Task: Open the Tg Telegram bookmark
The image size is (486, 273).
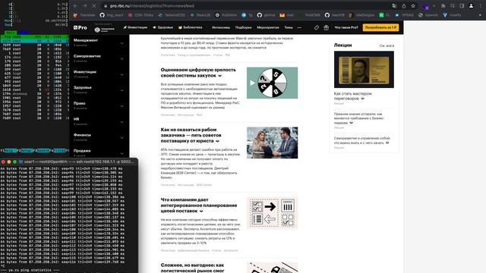Action: click(247, 15)
